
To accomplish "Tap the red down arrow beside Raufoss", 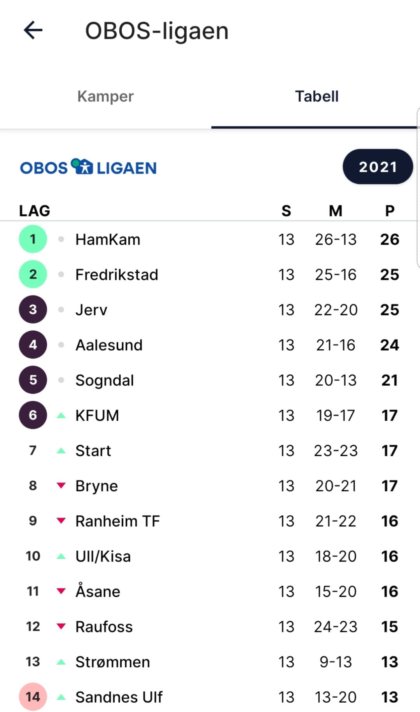I will 61,626.
